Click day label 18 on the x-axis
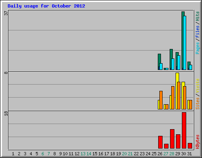Image resolution: width=202 pixels, height=158 pixels. click(x=112, y=154)
